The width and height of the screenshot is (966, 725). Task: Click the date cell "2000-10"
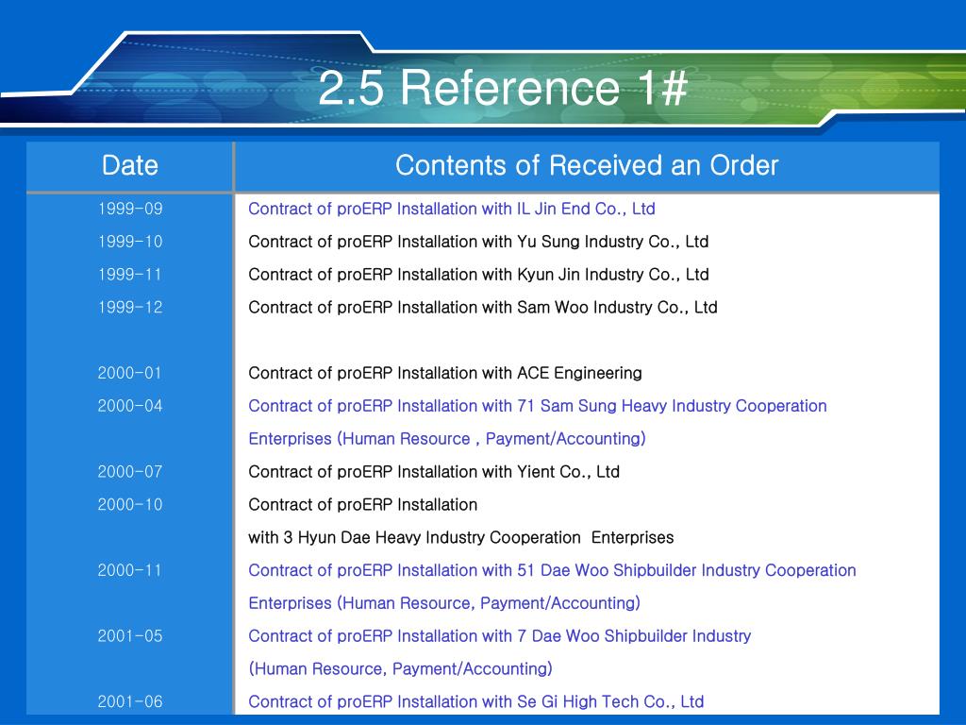pos(130,504)
